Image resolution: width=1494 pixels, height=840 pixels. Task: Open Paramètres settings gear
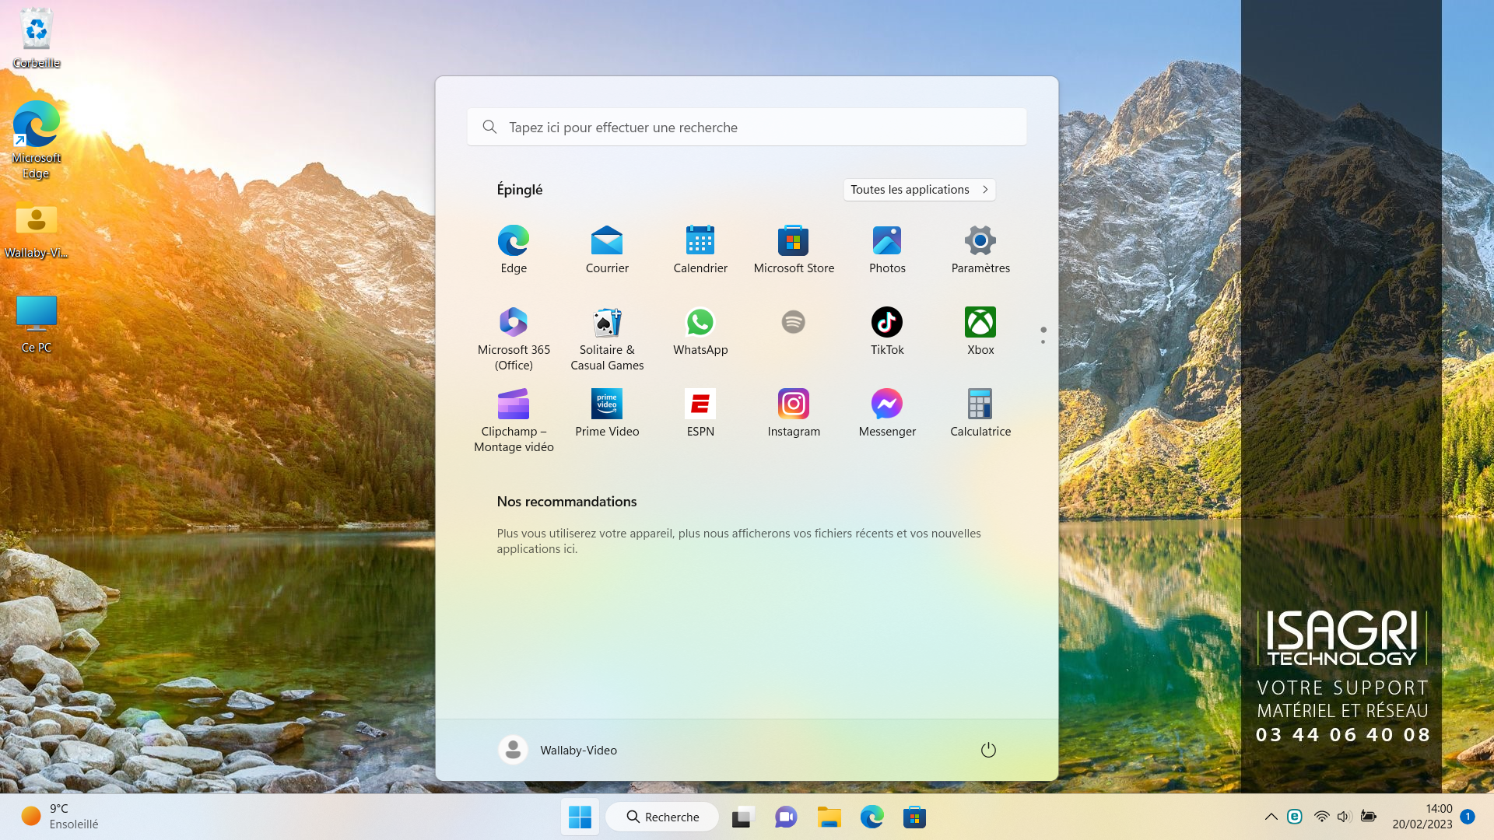pyautogui.click(x=980, y=250)
